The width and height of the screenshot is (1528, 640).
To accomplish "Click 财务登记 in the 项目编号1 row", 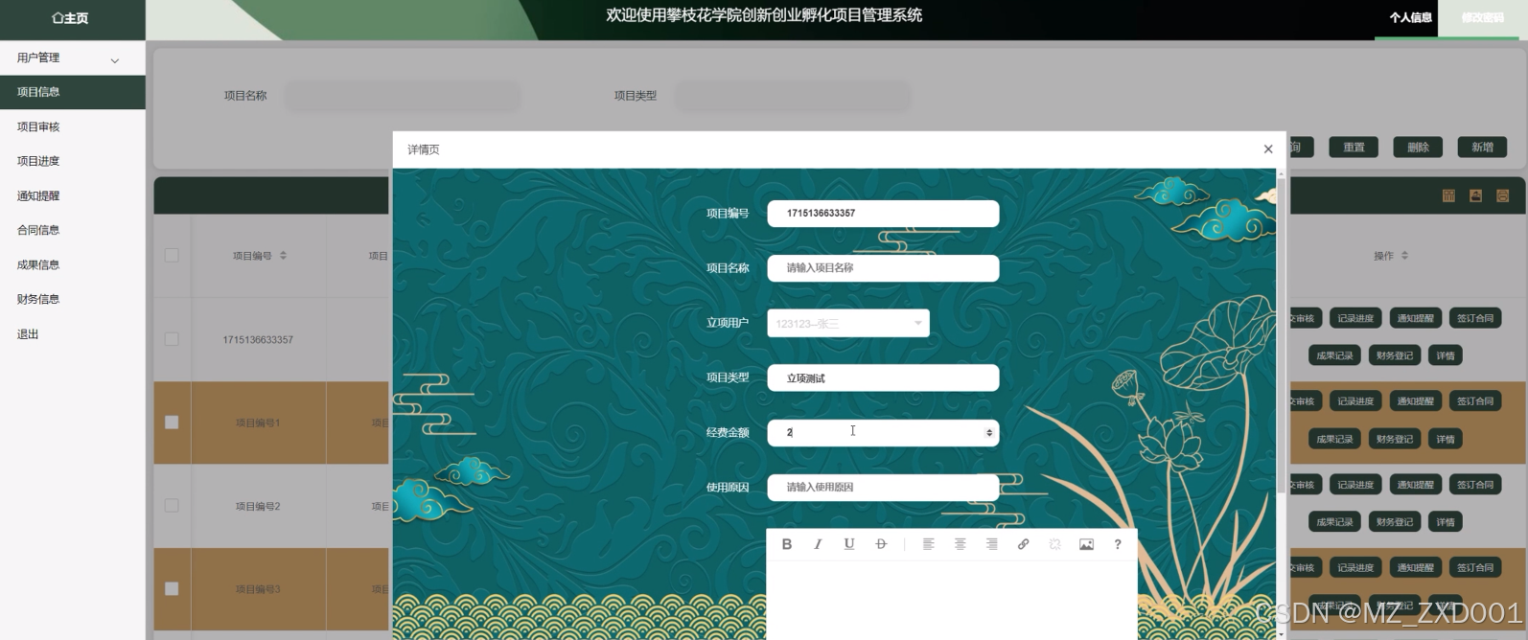I will point(1395,439).
